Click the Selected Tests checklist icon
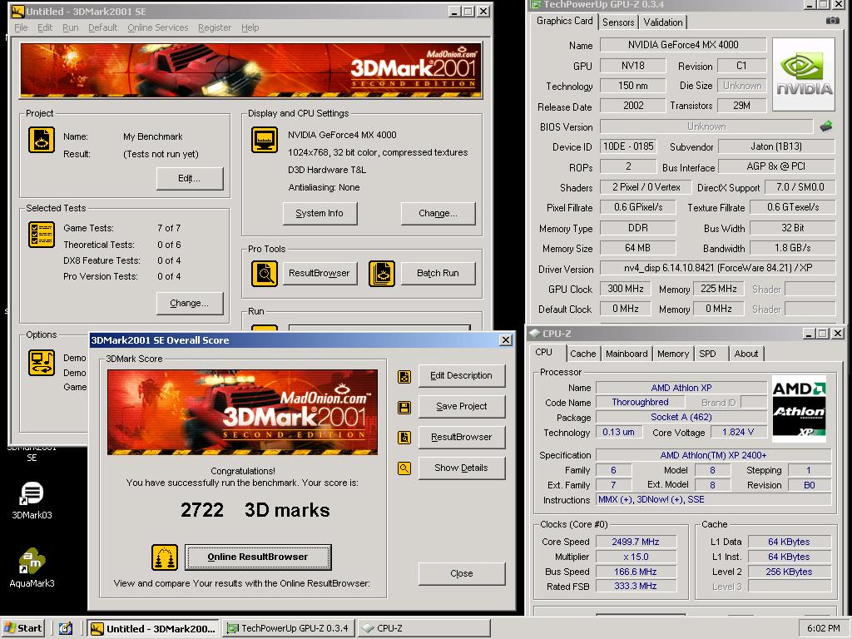Screen dimensions: 852x639 point(42,235)
